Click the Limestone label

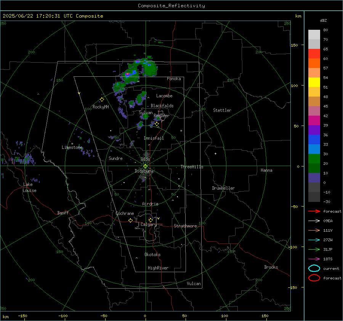(72, 147)
